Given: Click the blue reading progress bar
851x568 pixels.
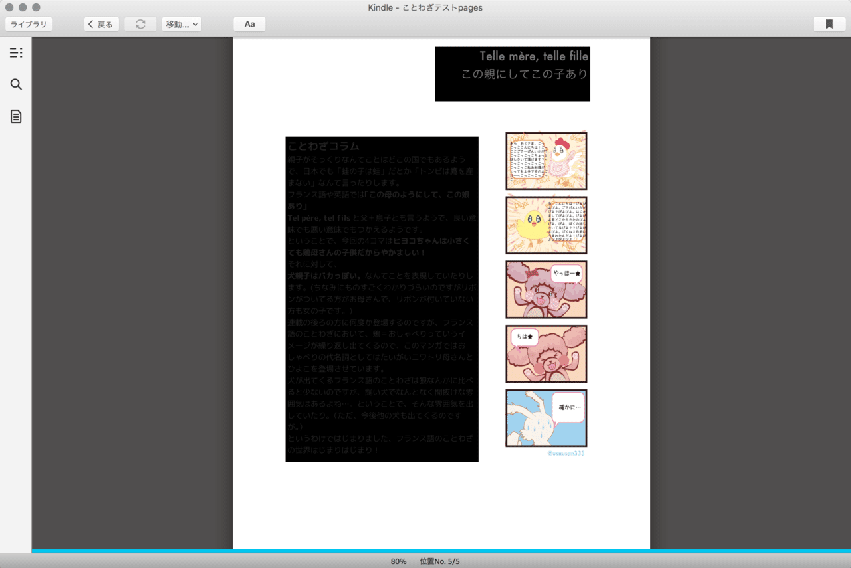Looking at the screenshot, I should pyautogui.click(x=441, y=551).
